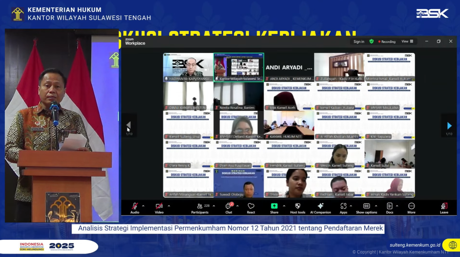Open the Apps icon in toolbar
Screen dimensions: 460x257
[x=343, y=208]
